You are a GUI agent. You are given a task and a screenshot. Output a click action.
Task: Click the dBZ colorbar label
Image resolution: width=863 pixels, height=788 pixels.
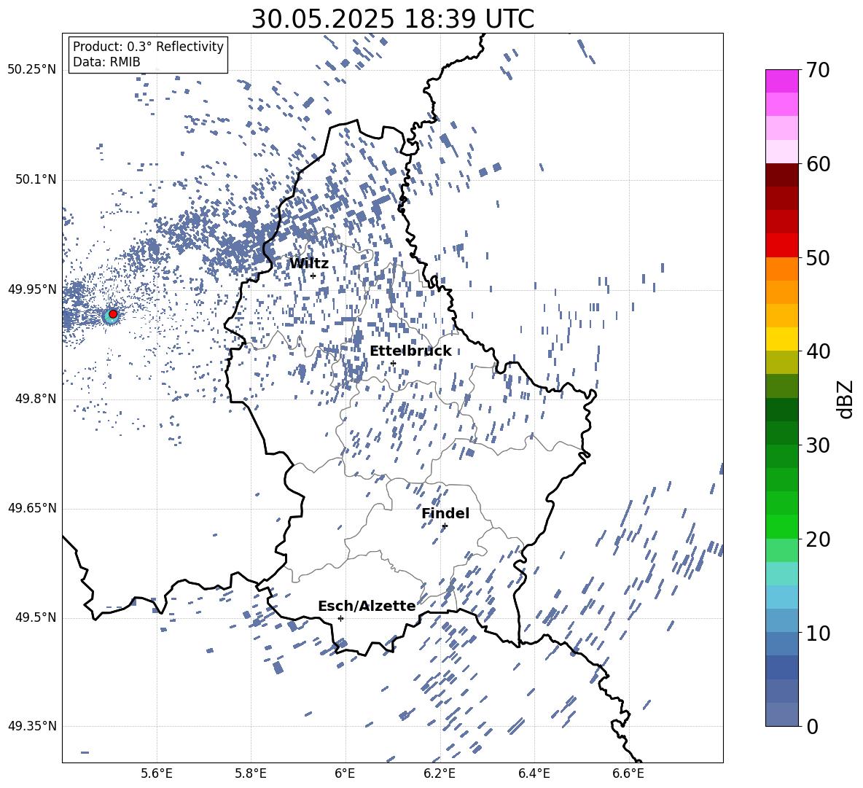point(846,399)
